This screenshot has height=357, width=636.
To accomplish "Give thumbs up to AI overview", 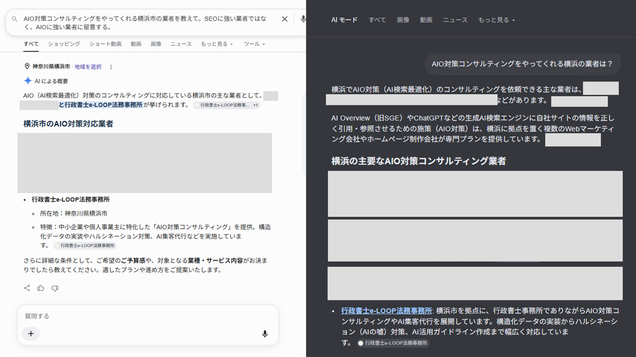I will tap(41, 288).
